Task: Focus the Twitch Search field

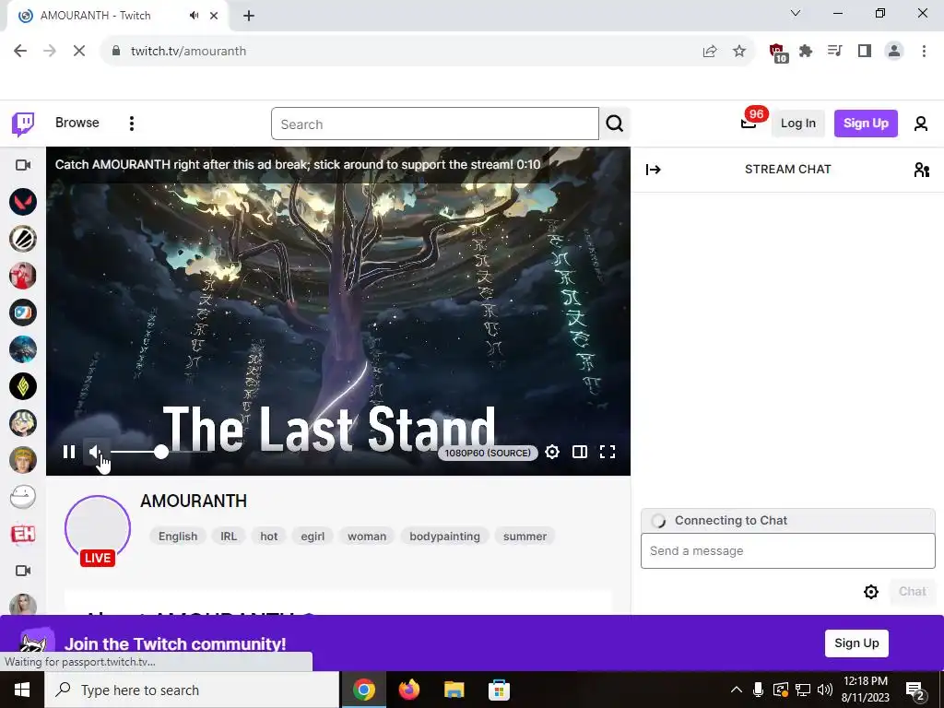Action: pyautogui.click(x=435, y=124)
